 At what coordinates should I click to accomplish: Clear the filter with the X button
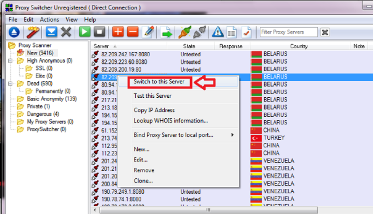coord(325,32)
